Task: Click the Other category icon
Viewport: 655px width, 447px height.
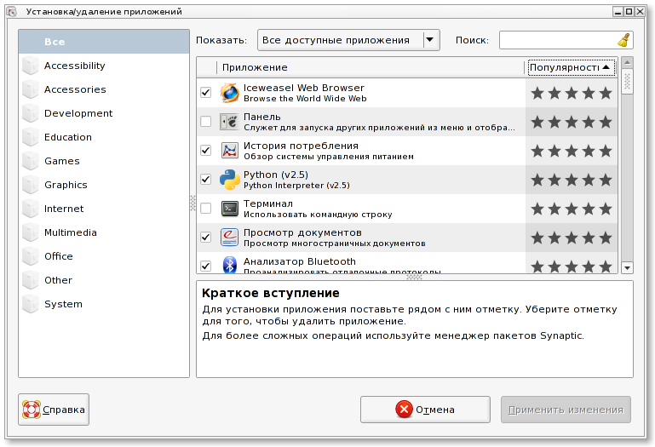Action: [31, 280]
